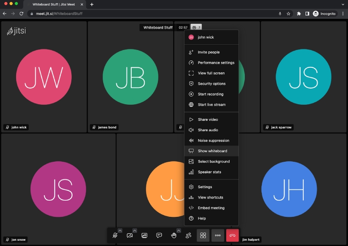Click Start live stream
The height and width of the screenshot is (246, 348).
point(211,104)
